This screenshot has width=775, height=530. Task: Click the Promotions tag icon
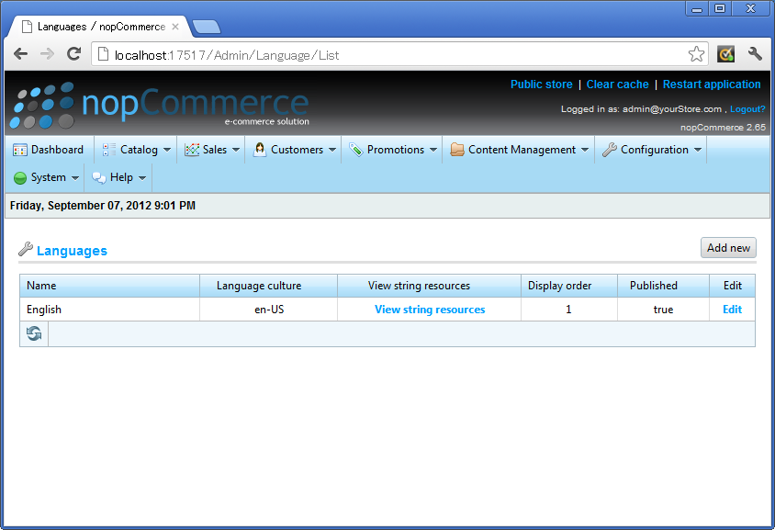(356, 150)
